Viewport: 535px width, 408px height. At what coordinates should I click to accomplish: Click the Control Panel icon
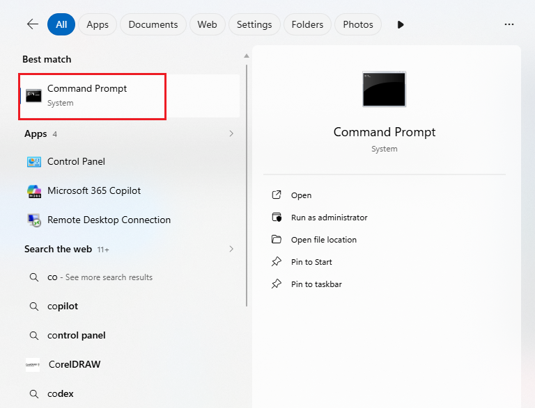tap(34, 161)
